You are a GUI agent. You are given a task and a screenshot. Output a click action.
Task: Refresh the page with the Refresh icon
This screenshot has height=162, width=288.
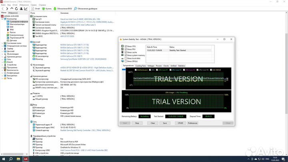pyautogui.click(x=16, y=9)
